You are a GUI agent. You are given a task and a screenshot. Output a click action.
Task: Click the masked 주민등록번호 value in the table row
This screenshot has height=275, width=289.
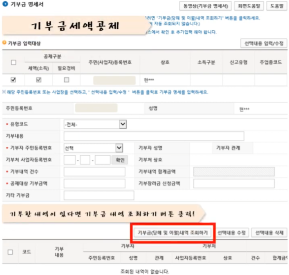(x=114, y=80)
